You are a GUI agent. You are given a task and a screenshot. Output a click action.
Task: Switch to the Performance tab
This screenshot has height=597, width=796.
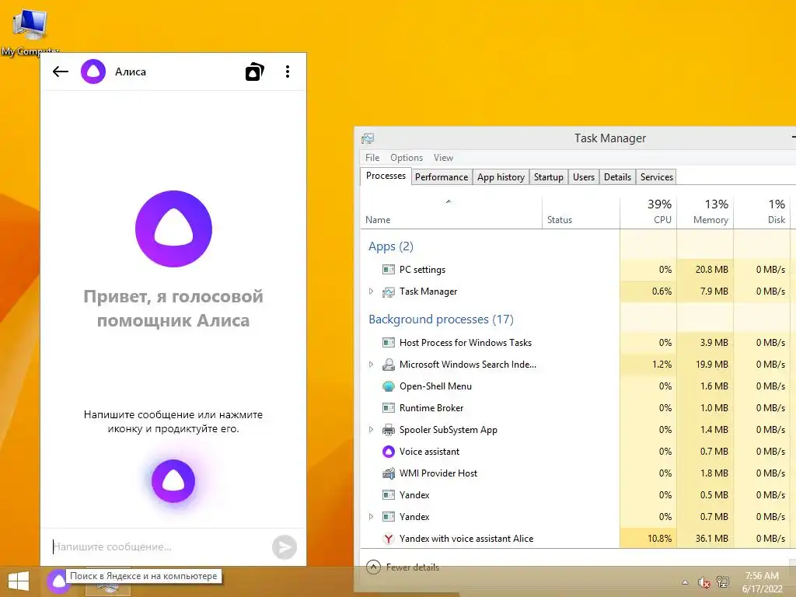[442, 176]
